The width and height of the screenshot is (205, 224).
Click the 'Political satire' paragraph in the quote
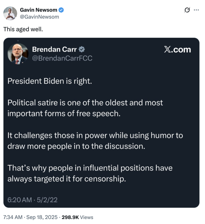pyautogui.click(x=85, y=108)
